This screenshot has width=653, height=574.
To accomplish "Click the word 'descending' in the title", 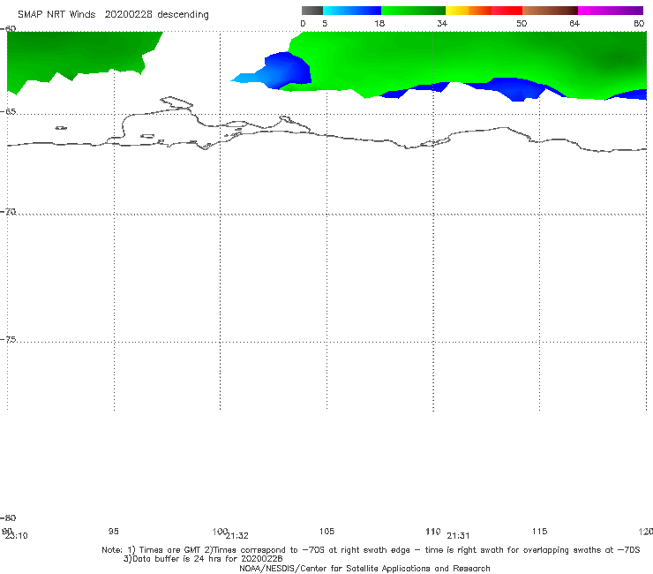I will 183,15.
